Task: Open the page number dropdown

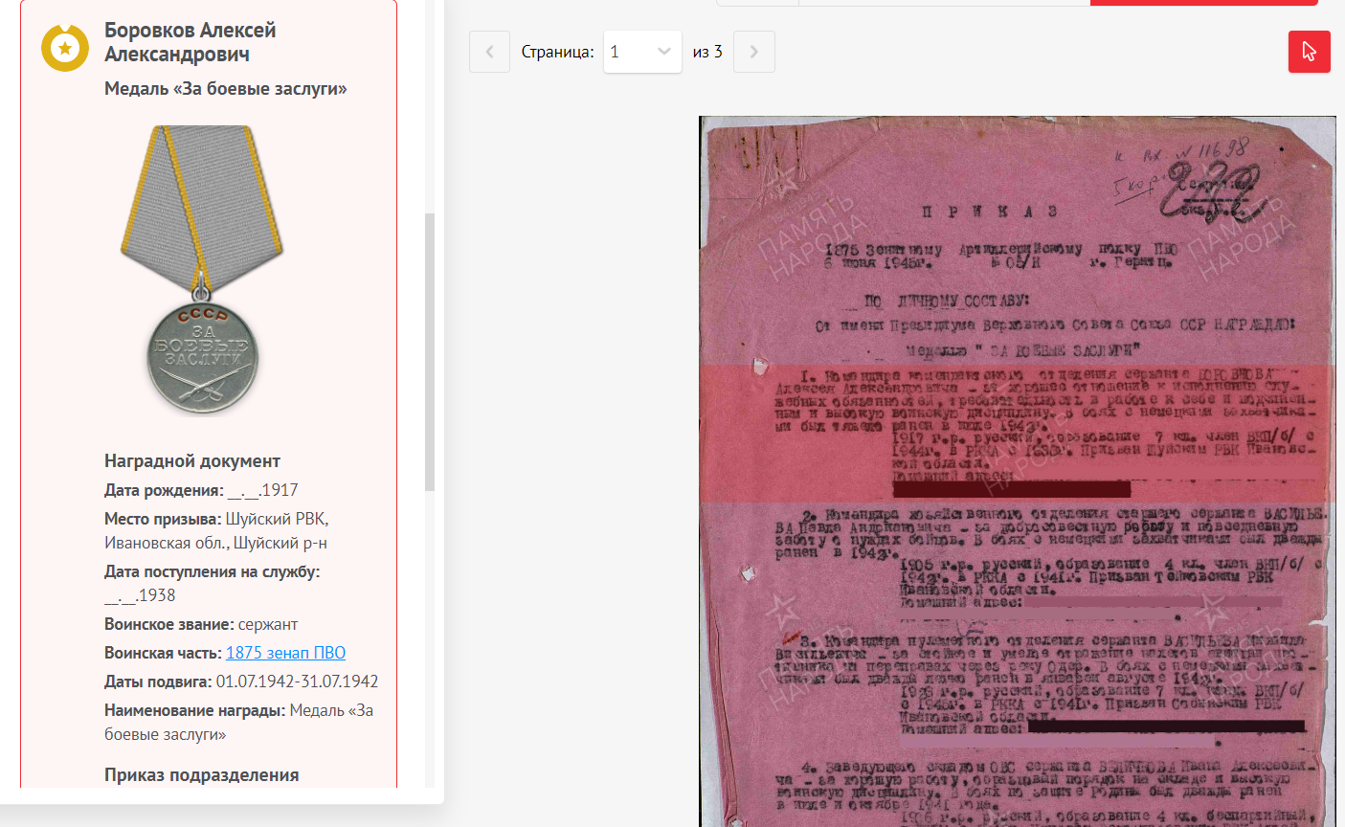Action: (x=641, y=52)
